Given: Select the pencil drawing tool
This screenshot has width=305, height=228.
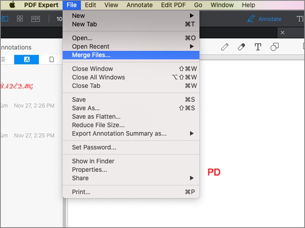Looking at the screenshot, I should pos(225,47).
